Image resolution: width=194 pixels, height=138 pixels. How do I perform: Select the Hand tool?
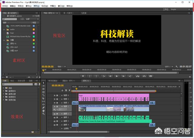click(44, 111)
